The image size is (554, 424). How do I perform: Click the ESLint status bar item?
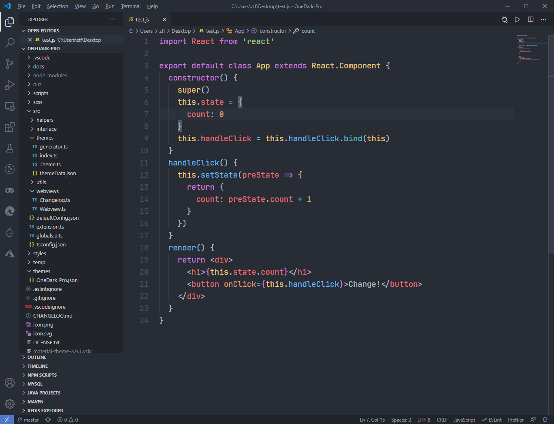(x=491, y=420)
